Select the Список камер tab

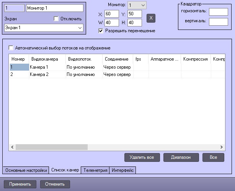pos(65,170)
